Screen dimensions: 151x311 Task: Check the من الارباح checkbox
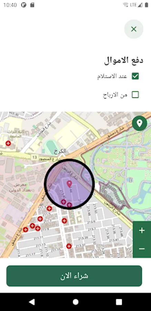pos(135,95)
